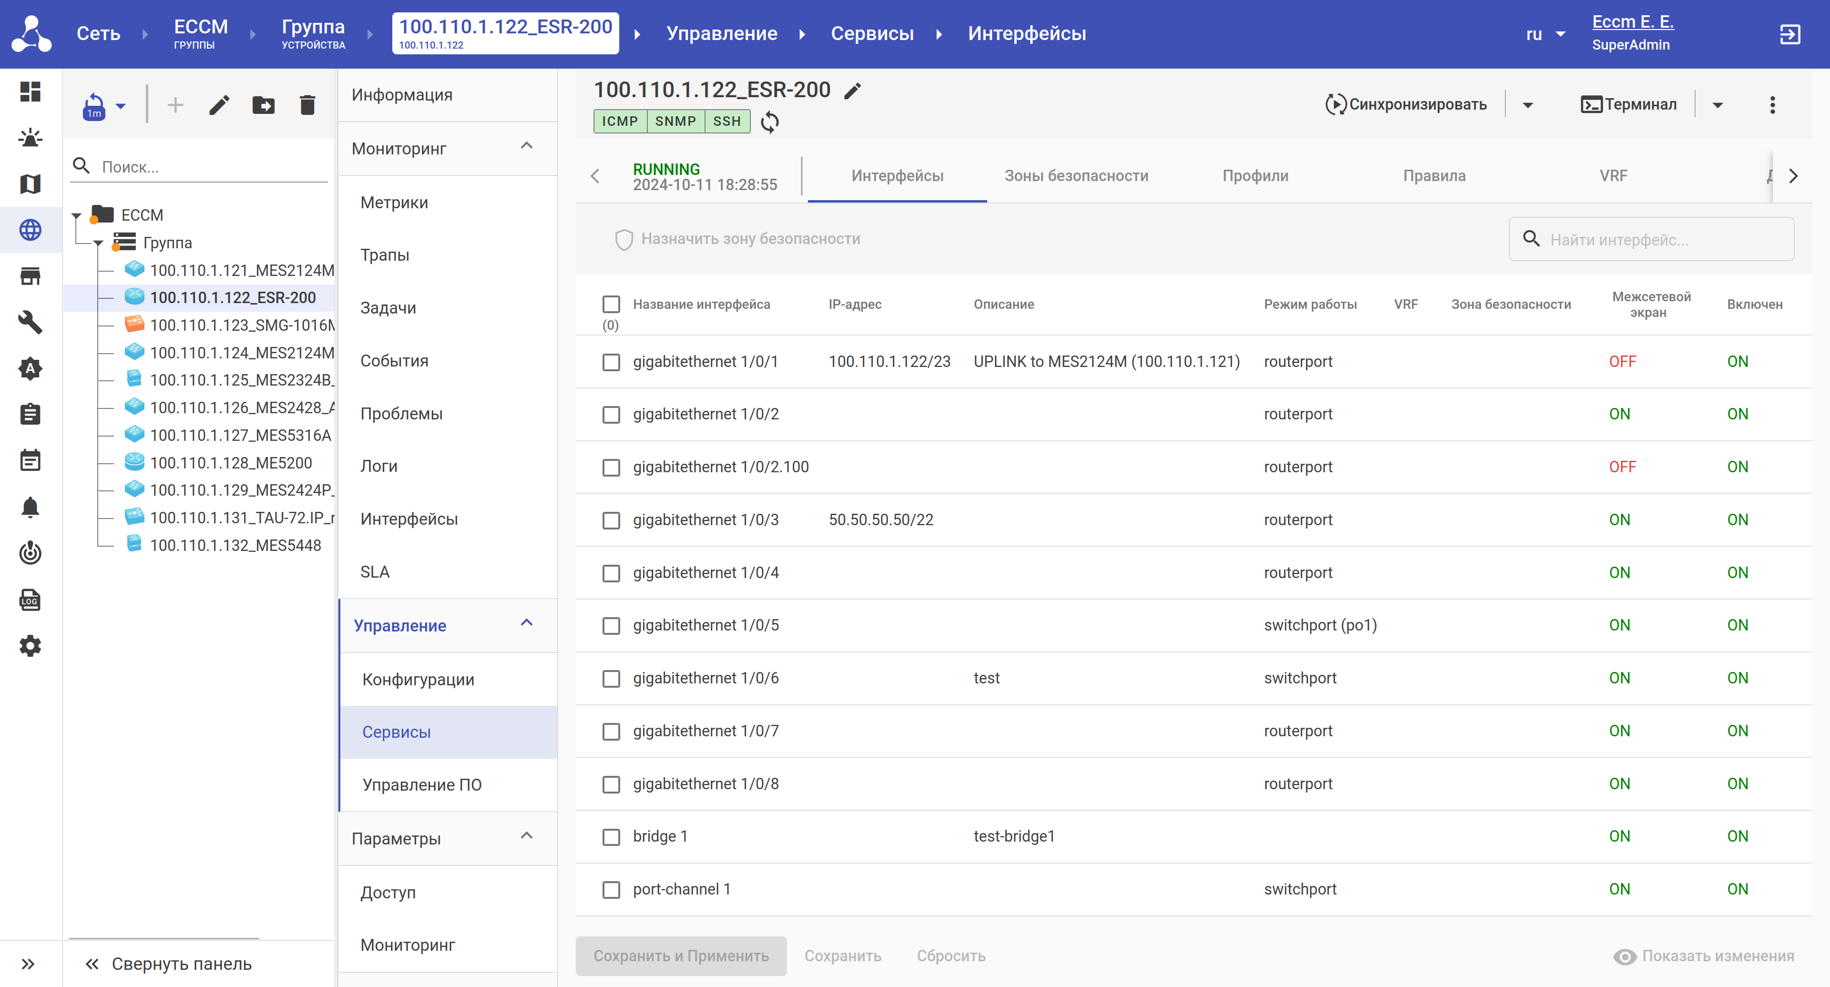Viewport: 1830px width, 987px height.
Task: Open the bell notifications icon in sidebar
Action: [30, 506]
